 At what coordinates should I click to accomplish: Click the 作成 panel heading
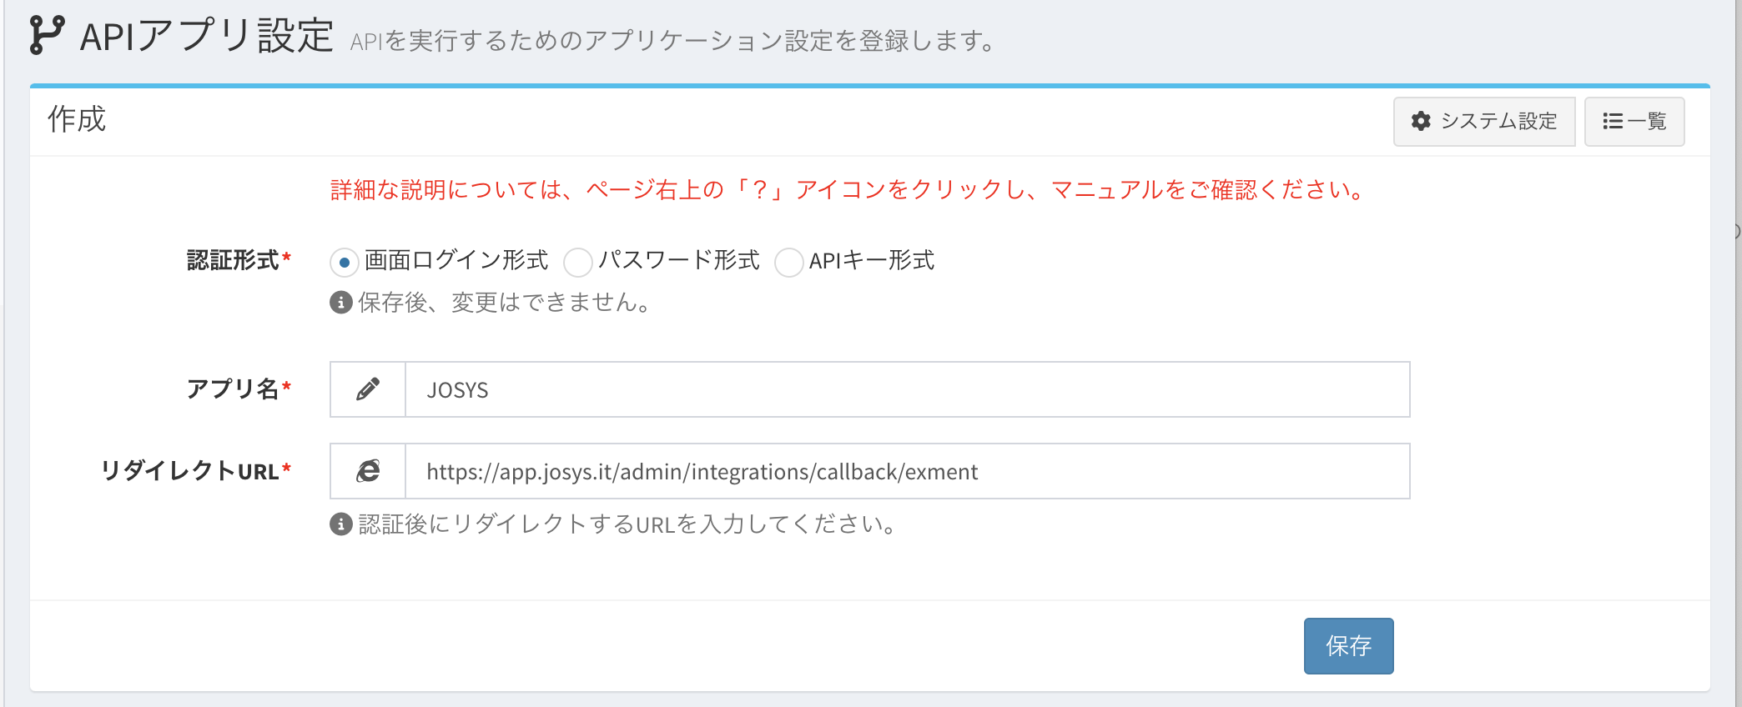click(x=77, y=119)
